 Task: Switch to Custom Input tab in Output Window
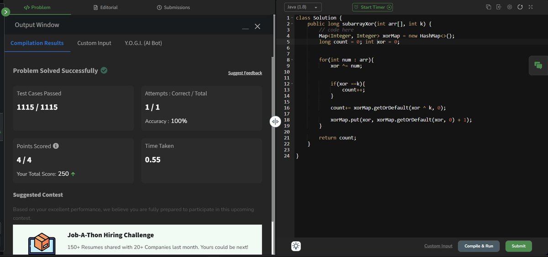[x=94, y=43]
